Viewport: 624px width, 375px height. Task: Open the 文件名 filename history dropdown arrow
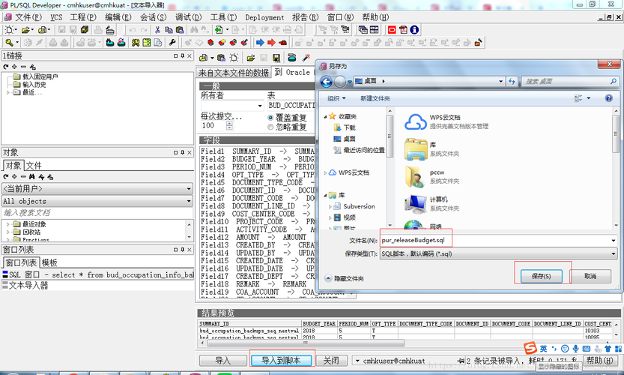point(614,240)
